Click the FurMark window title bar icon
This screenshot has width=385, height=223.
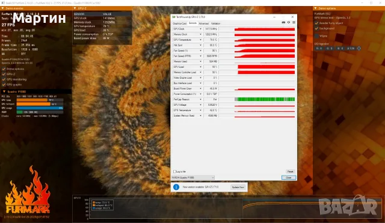point(3,3)
